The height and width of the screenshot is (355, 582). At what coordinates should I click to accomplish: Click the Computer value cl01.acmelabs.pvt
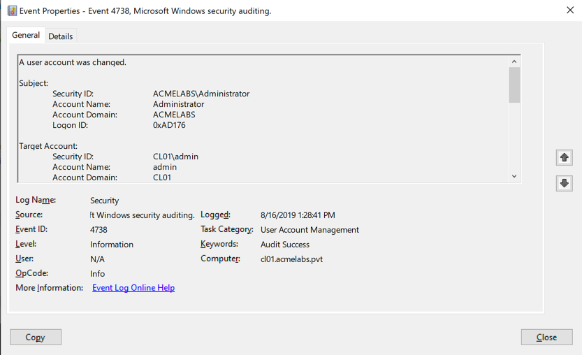pyautogui.click(x=291, y=259)
